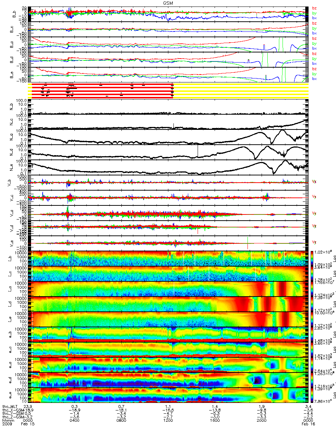Click the X-GSM value -9.8

point(261,411)
